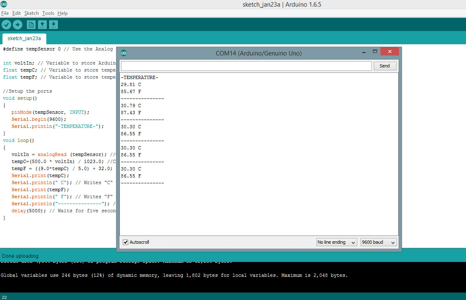The height and width of the screenshot is (300, 466).
Task: Click the Arduino logo in COM14 window
Action: point(124,53)
